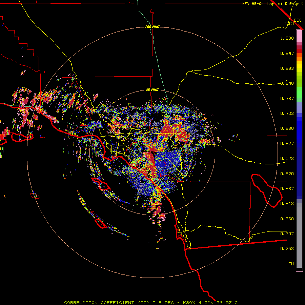Viewport: 305px width, 305px height.
Task: Click the 0.840 scale value
Action: point(287,83)
